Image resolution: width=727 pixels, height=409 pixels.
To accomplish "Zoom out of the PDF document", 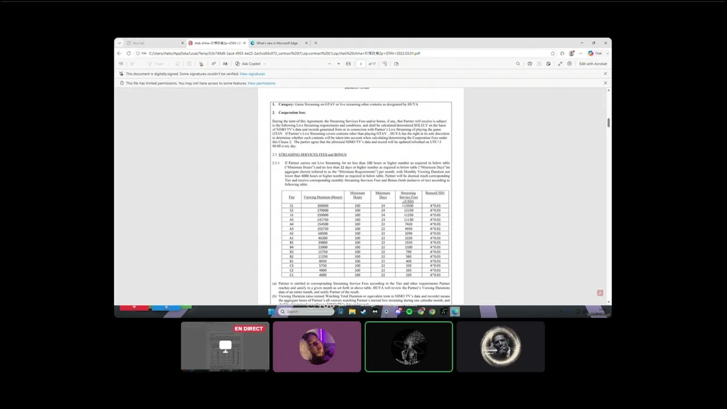I will pyautogui.click(x=329, y=64).
